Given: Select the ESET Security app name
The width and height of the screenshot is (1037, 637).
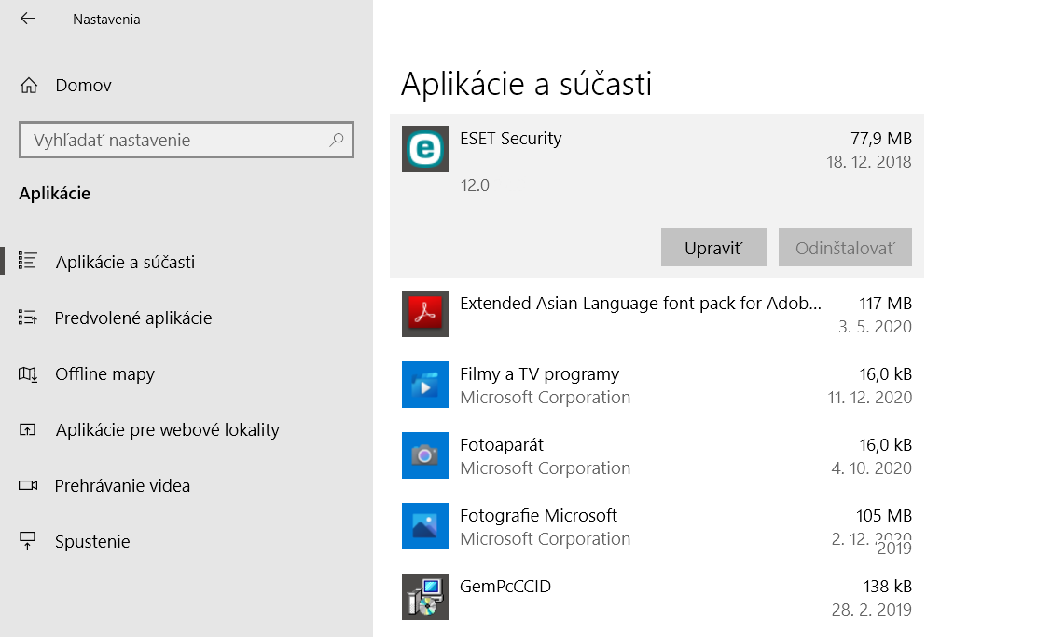Looking at the screenshot, I should click(510, 138).
